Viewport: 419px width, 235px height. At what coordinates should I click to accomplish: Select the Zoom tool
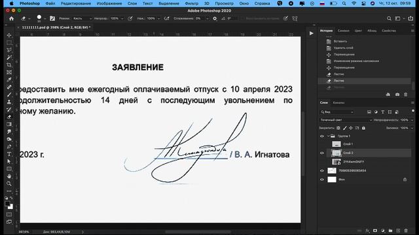[9, 183]
